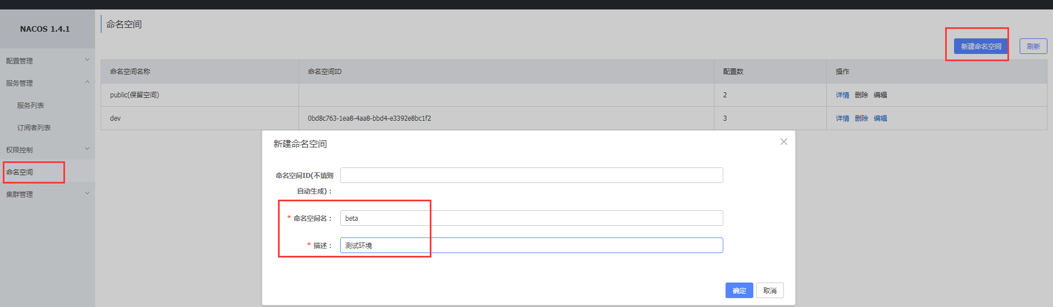Click 删除 in the public row
The height and width of the screenshot is (307, 1053).
(861, 95)
